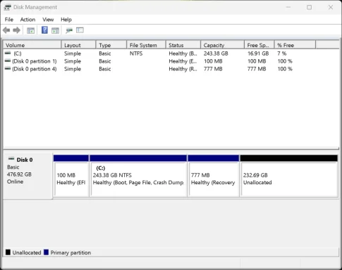The width and height of the screenshot is (342, 270).
Task: Select the (C:) 243.38 GB NTFS partition block
Action: (138, 176)
